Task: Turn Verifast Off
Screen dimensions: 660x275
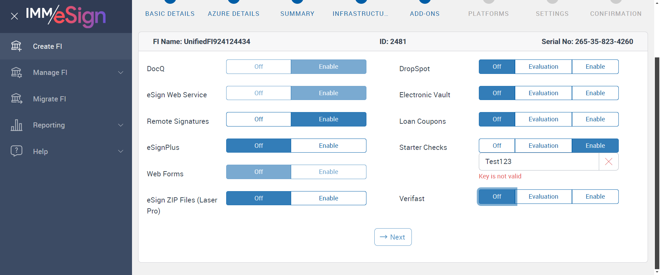Action: tap(497, 197)
